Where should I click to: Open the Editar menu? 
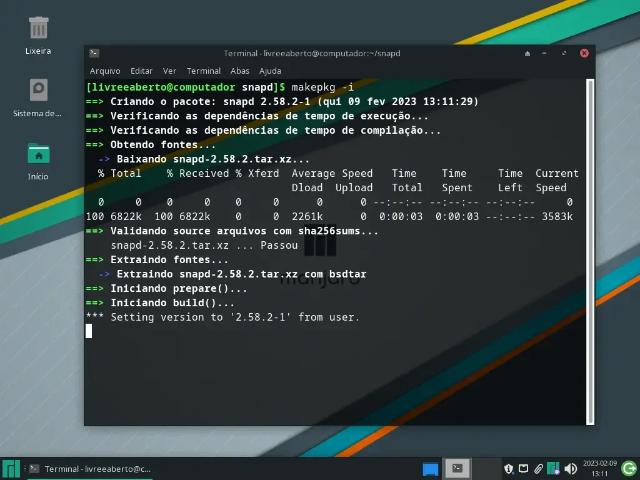(141, 71)
